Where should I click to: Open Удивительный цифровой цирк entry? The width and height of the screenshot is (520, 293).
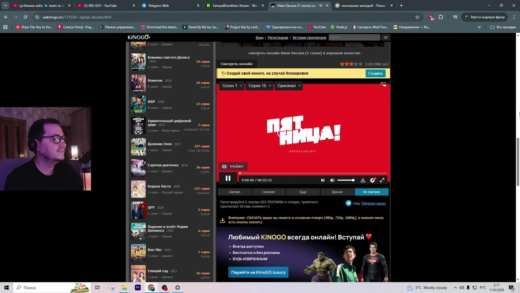coord(169,122)
